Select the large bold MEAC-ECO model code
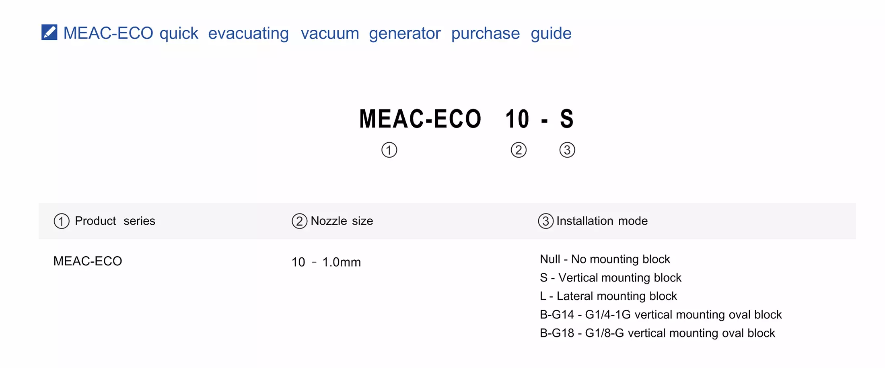This screenshot has width=885, height=368. coord(420,119)
